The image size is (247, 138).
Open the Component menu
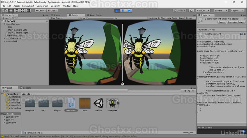point(42,6)
